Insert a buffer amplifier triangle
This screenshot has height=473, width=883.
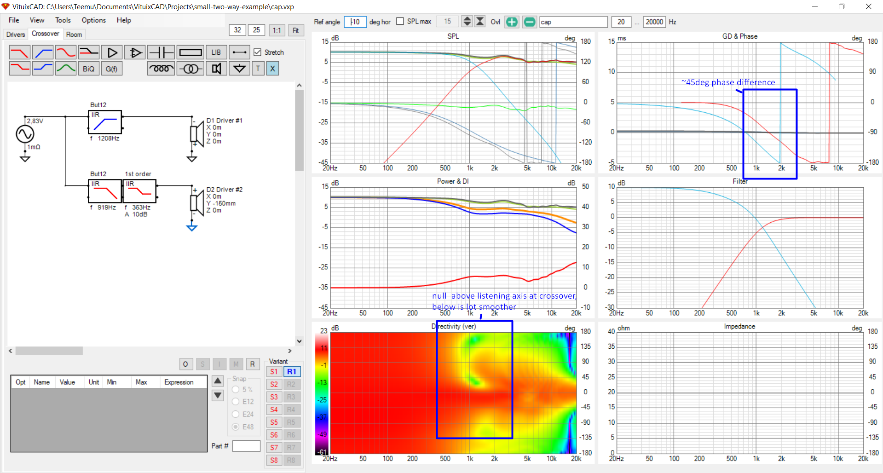click(112, 52)
